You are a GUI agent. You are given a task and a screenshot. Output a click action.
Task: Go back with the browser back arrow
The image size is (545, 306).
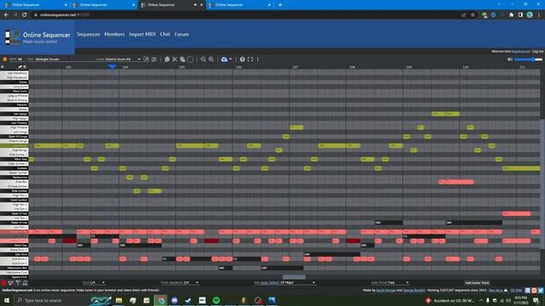coord(6,15)
